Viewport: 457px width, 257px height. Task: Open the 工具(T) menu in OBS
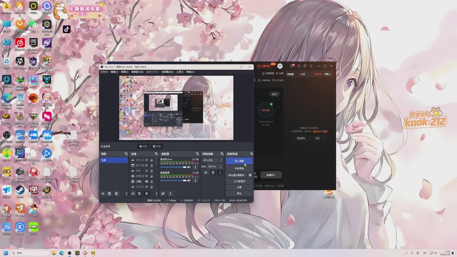pyautogui.click(x=180, y=72)
